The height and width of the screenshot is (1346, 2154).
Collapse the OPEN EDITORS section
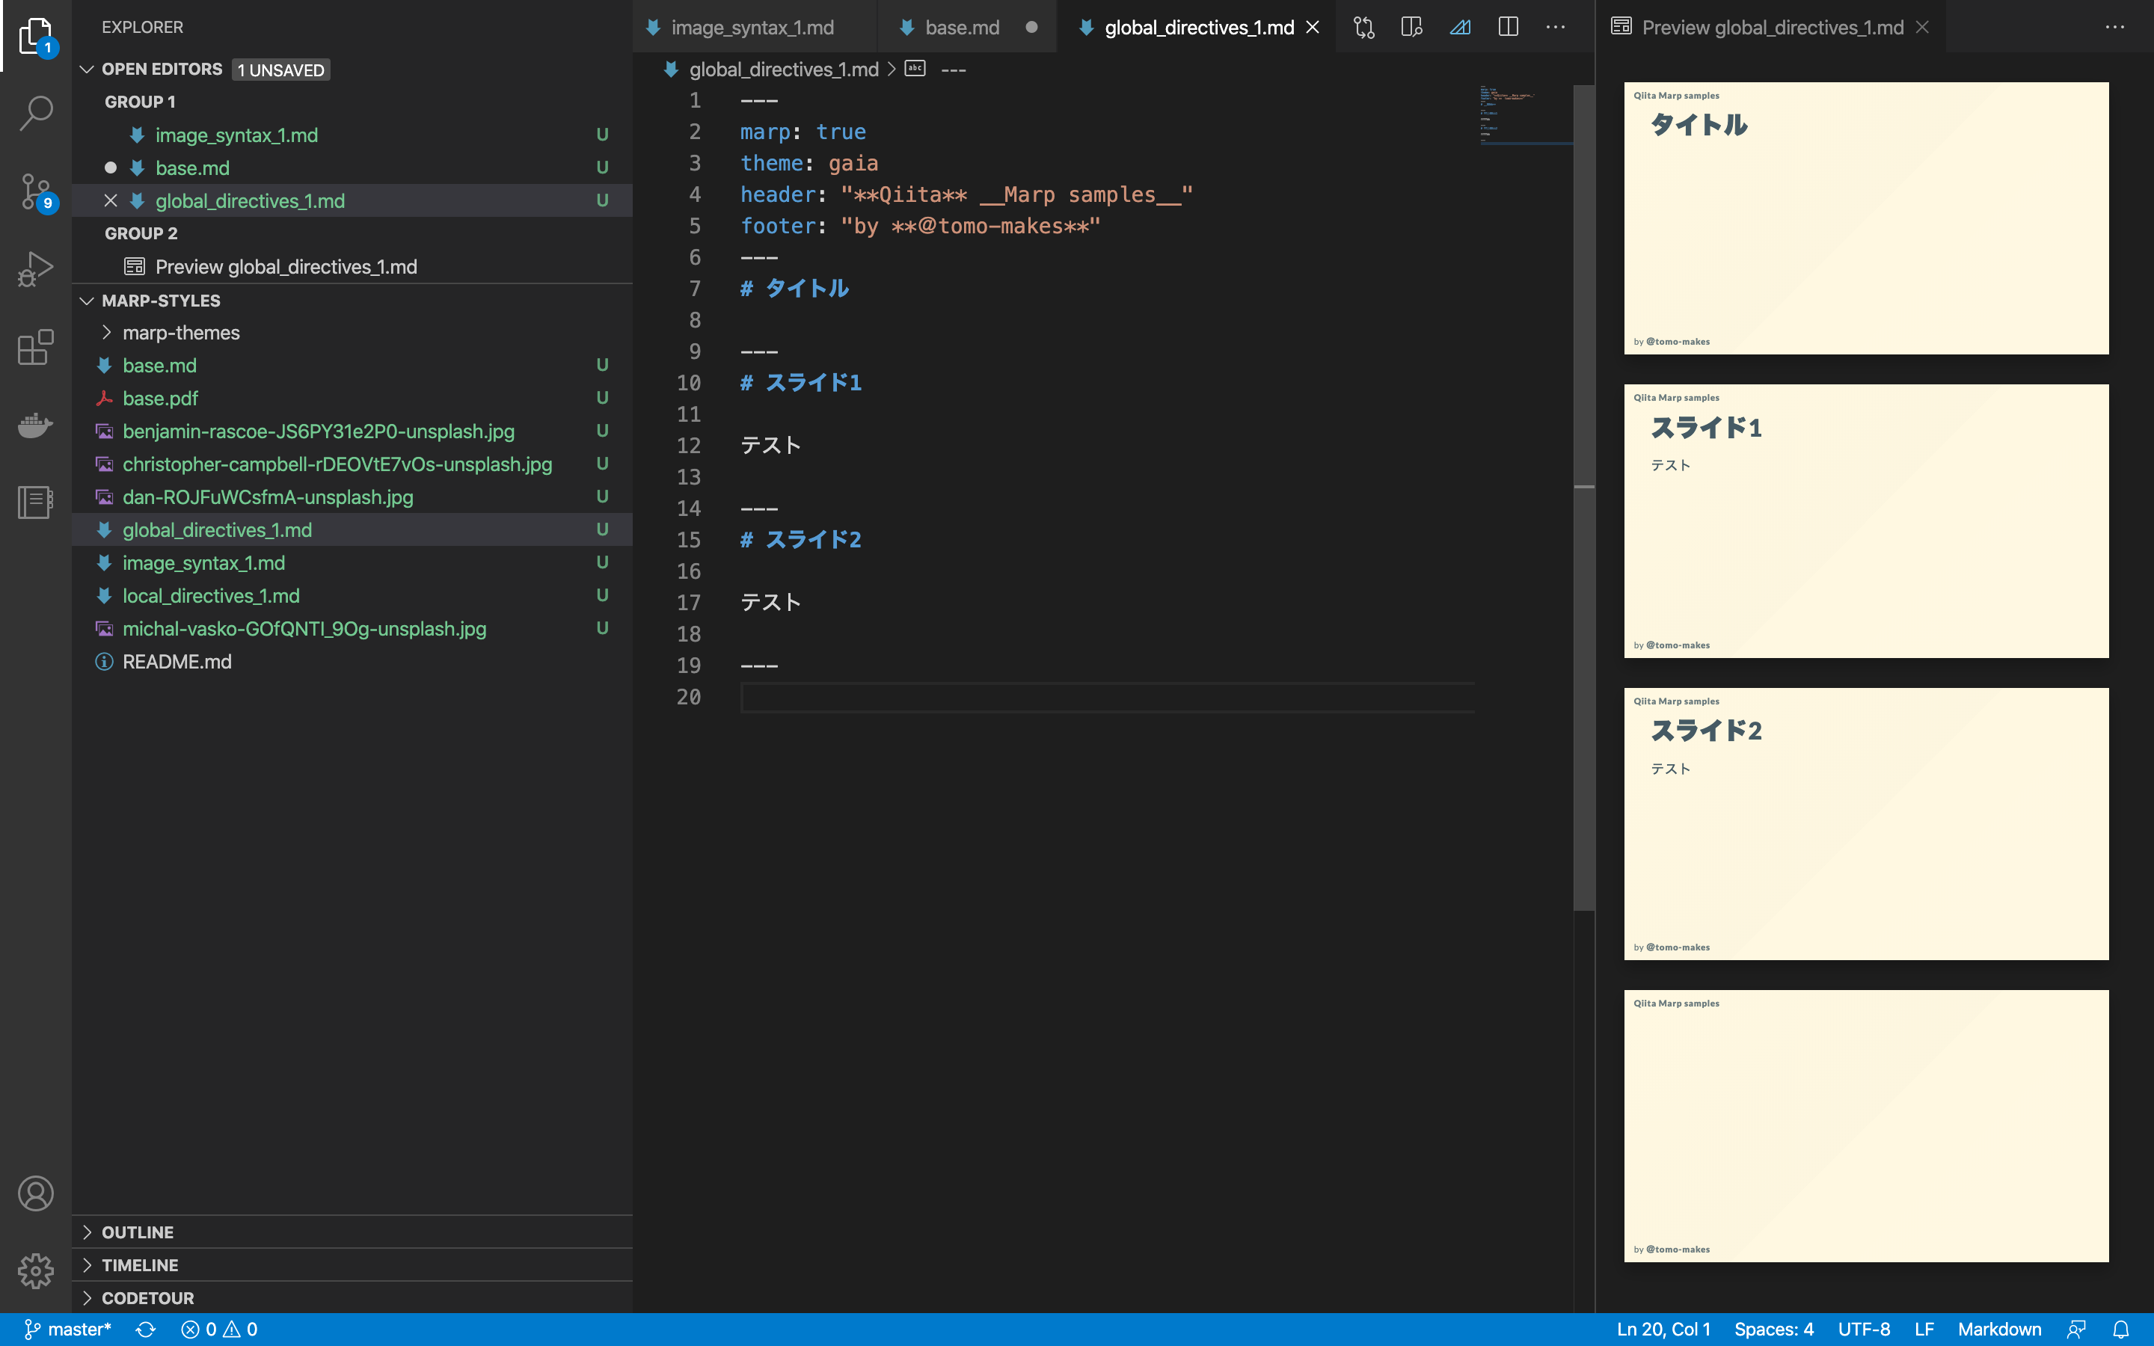(86, 69)
